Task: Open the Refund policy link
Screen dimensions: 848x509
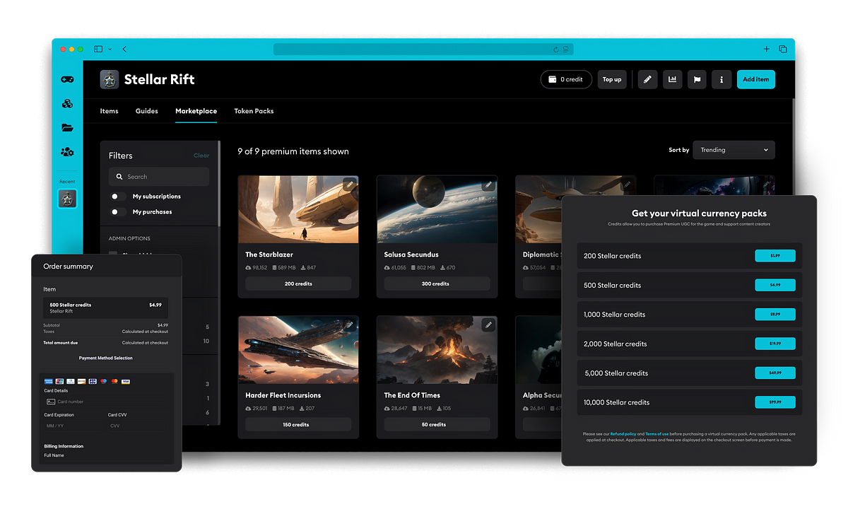Action: (x=623, y=433)
